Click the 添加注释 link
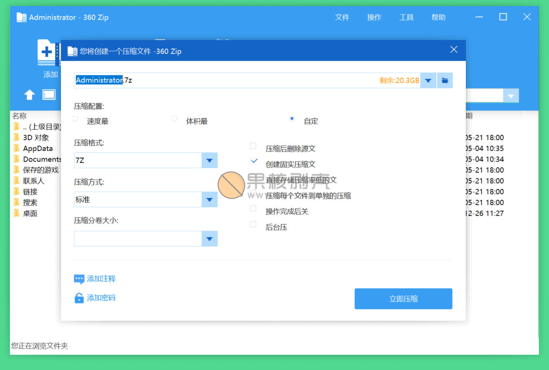This screenshot has width=549, height=370. [x=101, y=279]
